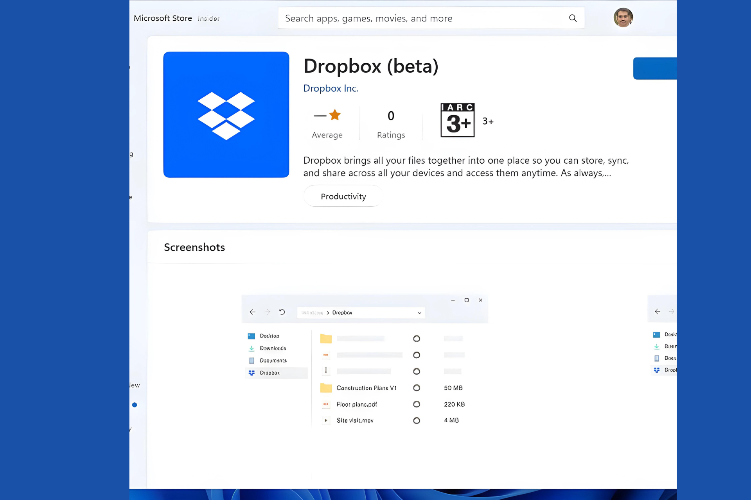Click the 3+ age rating text
Screen dimensions: 751x500
[x=488, y=121]
